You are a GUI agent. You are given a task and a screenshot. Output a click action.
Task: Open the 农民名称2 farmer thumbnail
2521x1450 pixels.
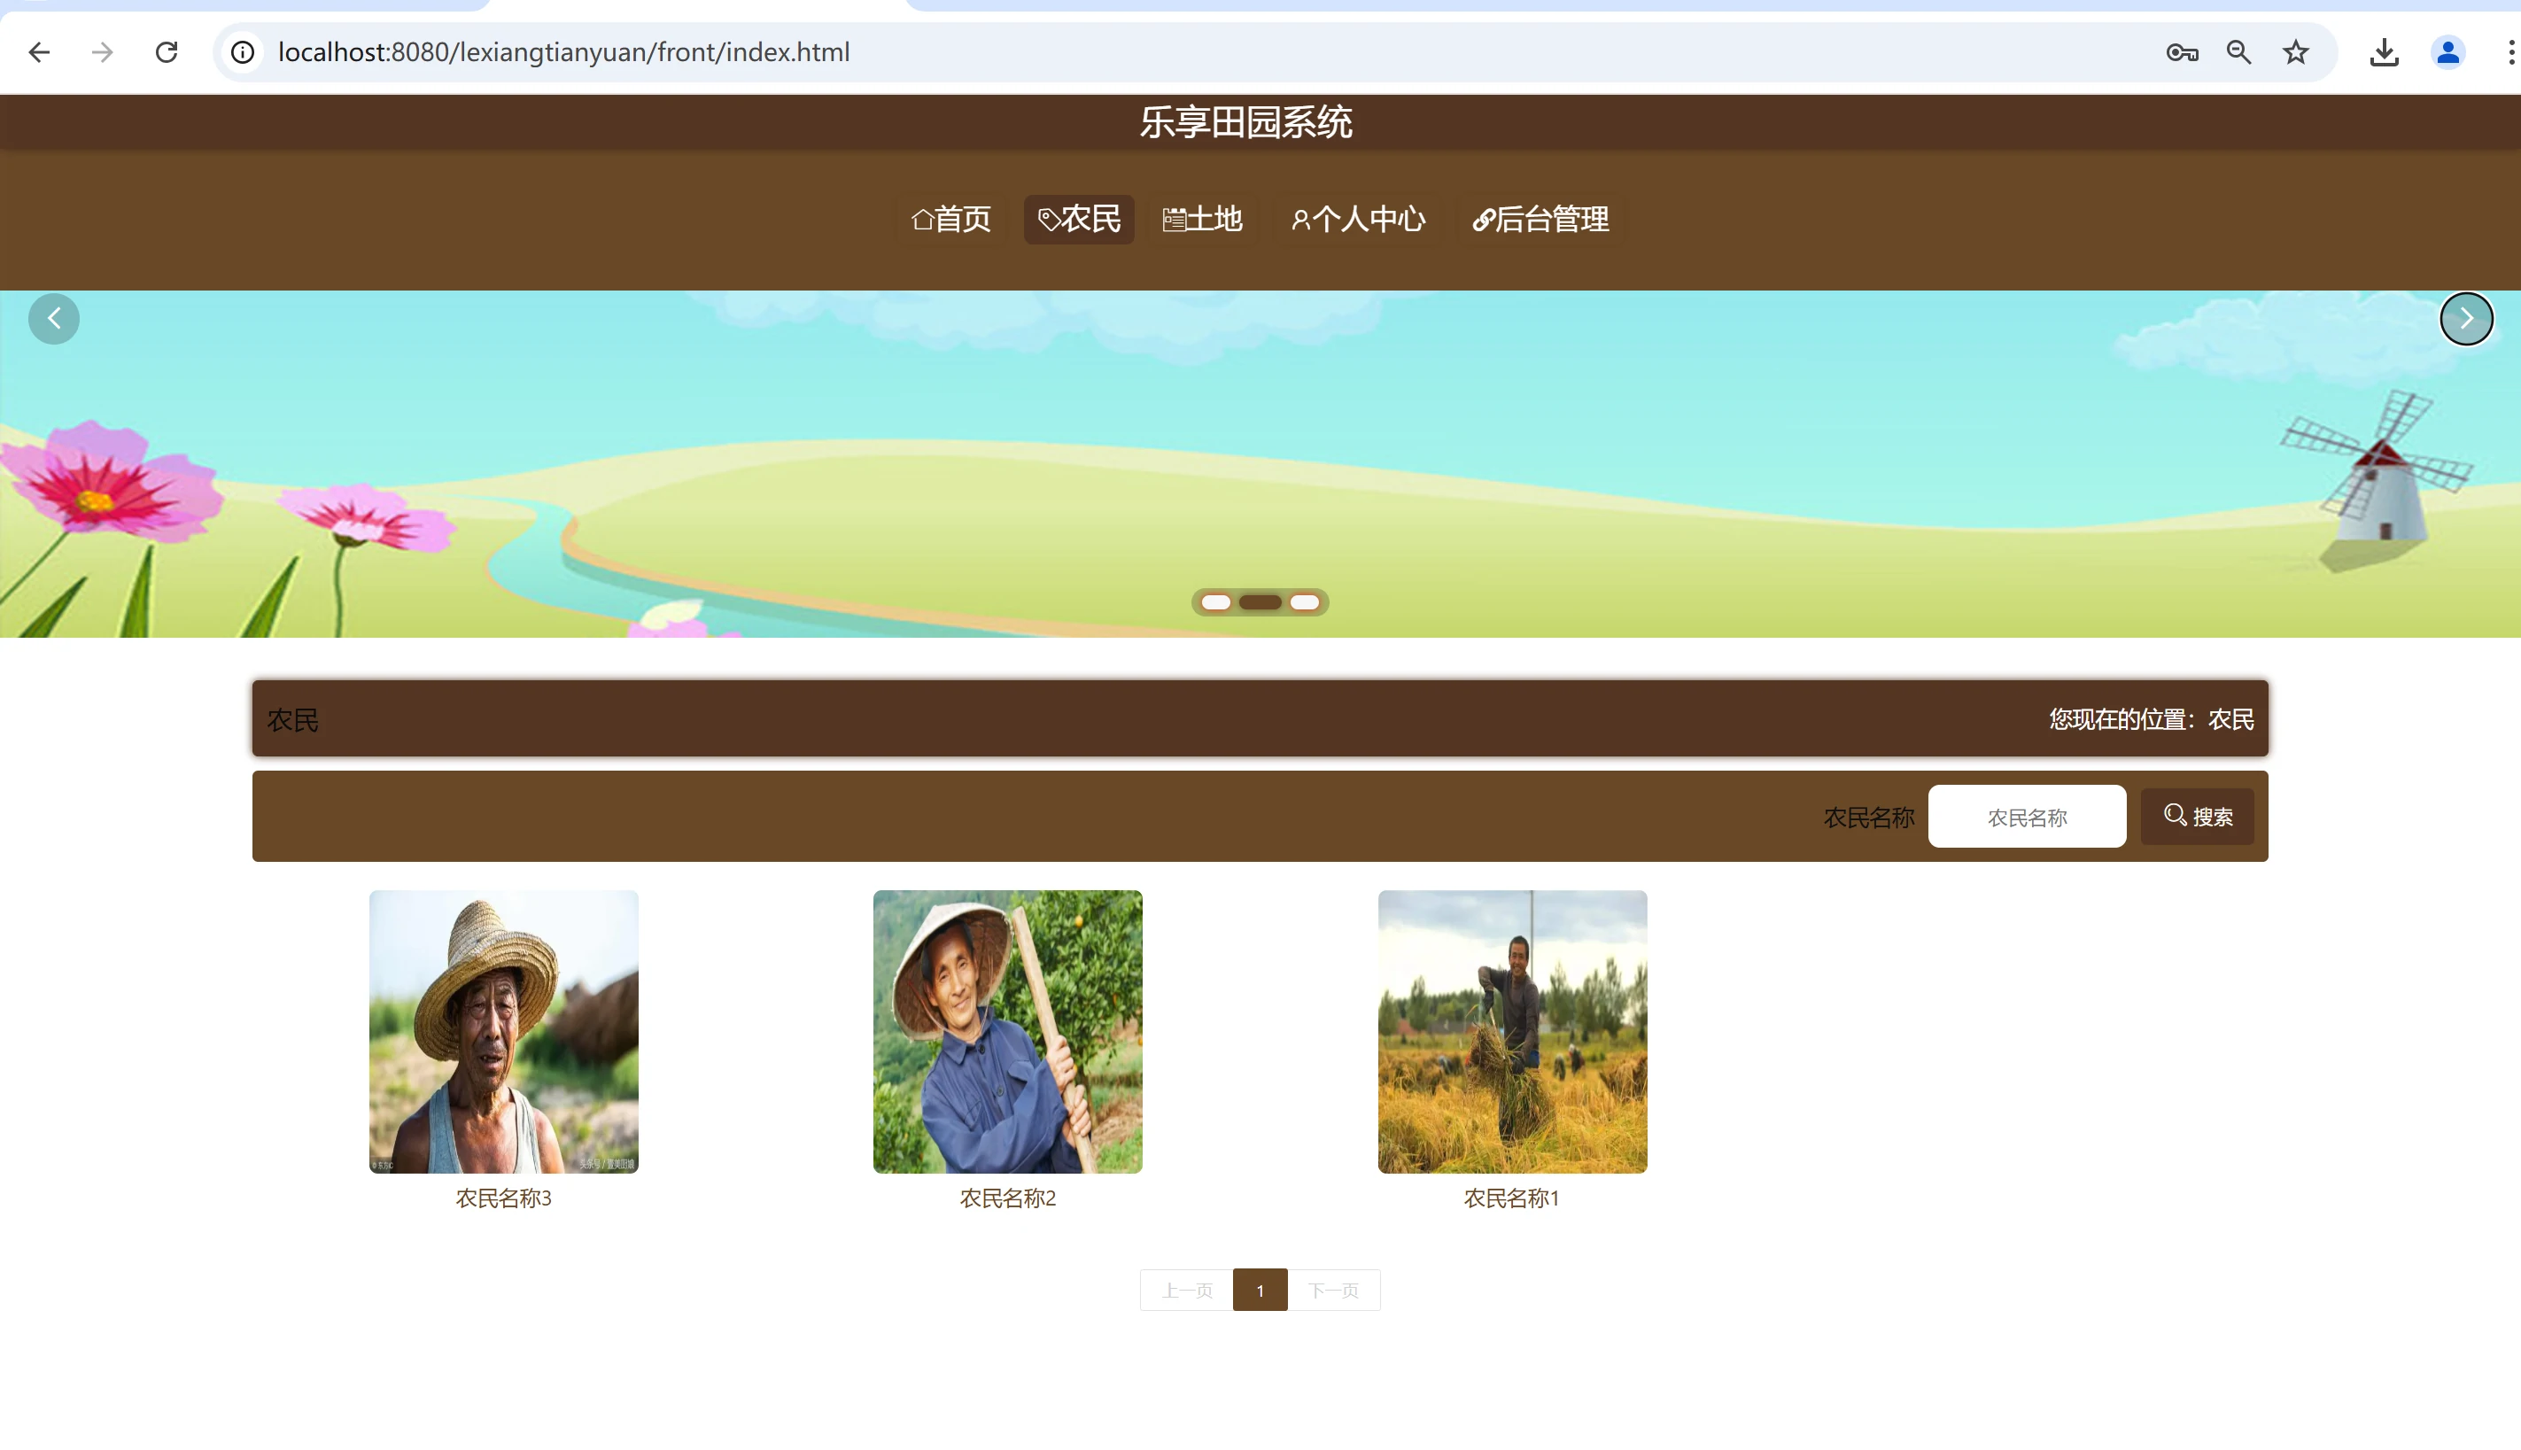point(1008,1031)
